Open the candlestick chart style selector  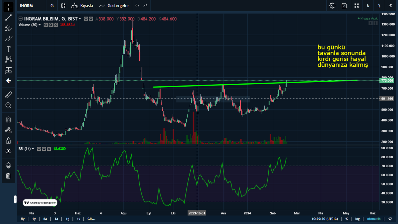(64, 6)
